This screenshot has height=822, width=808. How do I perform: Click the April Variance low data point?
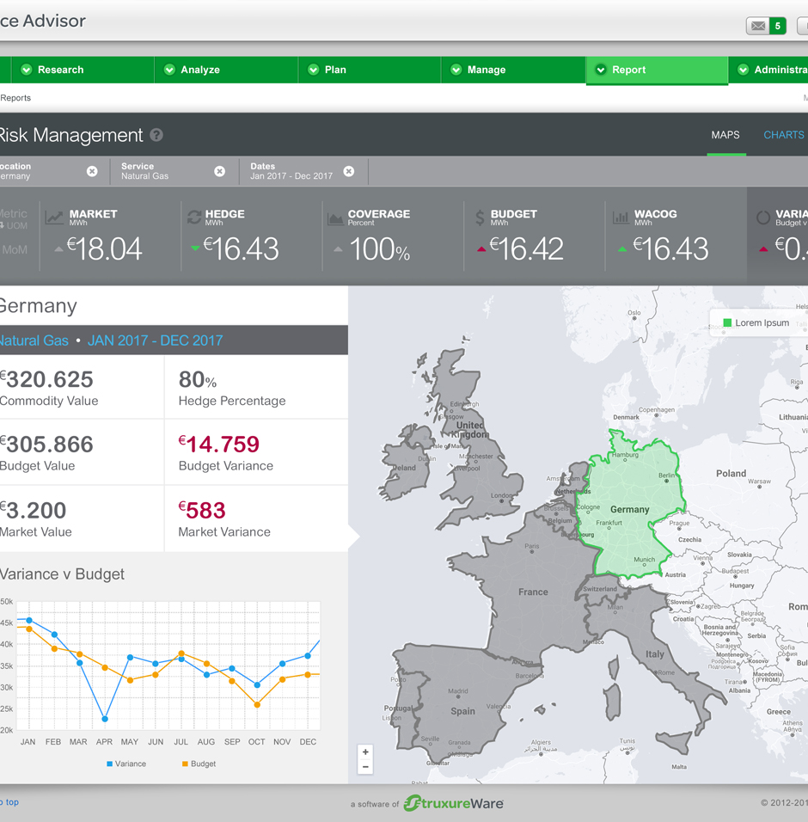[x=105, y=719]
